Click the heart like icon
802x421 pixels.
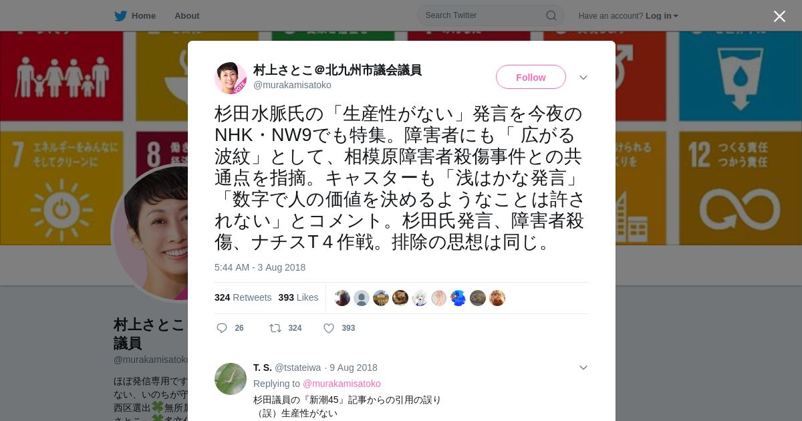tap(329, 328)
